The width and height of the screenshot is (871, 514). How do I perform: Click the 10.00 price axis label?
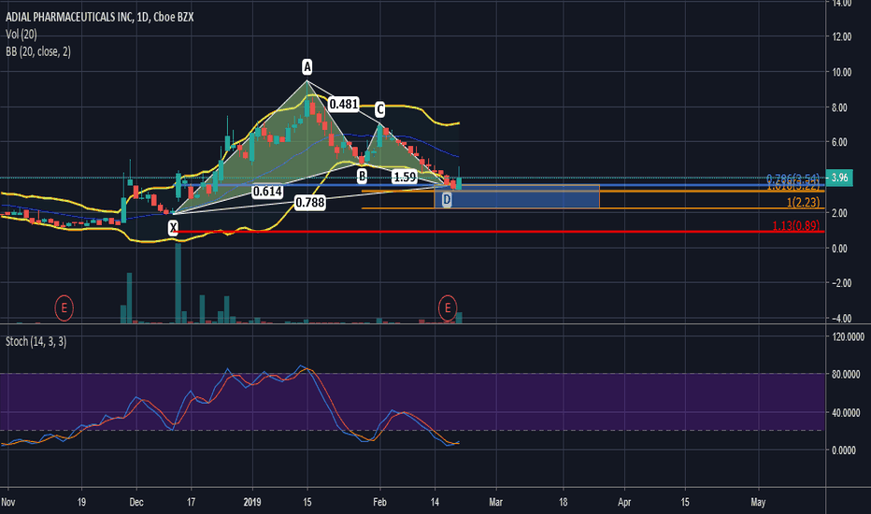[842, 72]
